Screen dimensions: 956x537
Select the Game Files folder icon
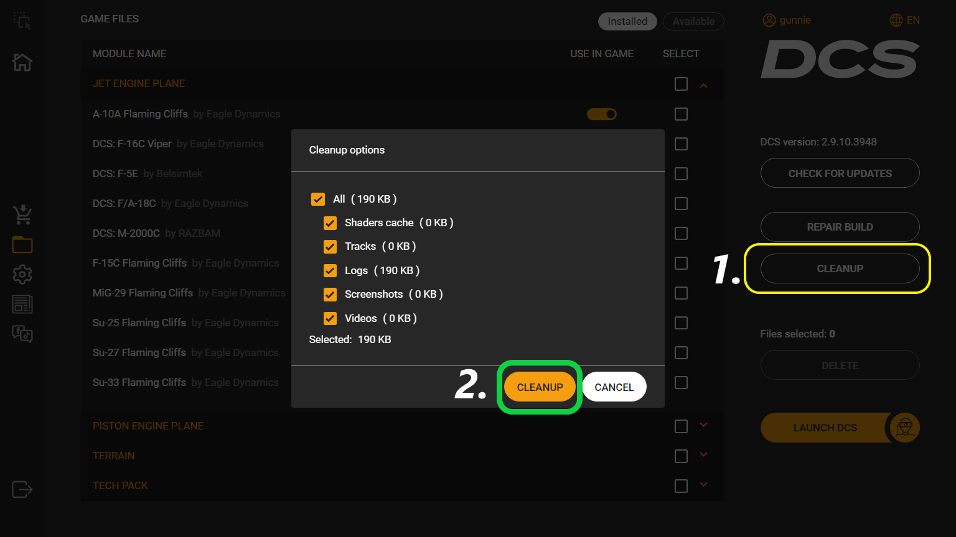tap(22, 244)
